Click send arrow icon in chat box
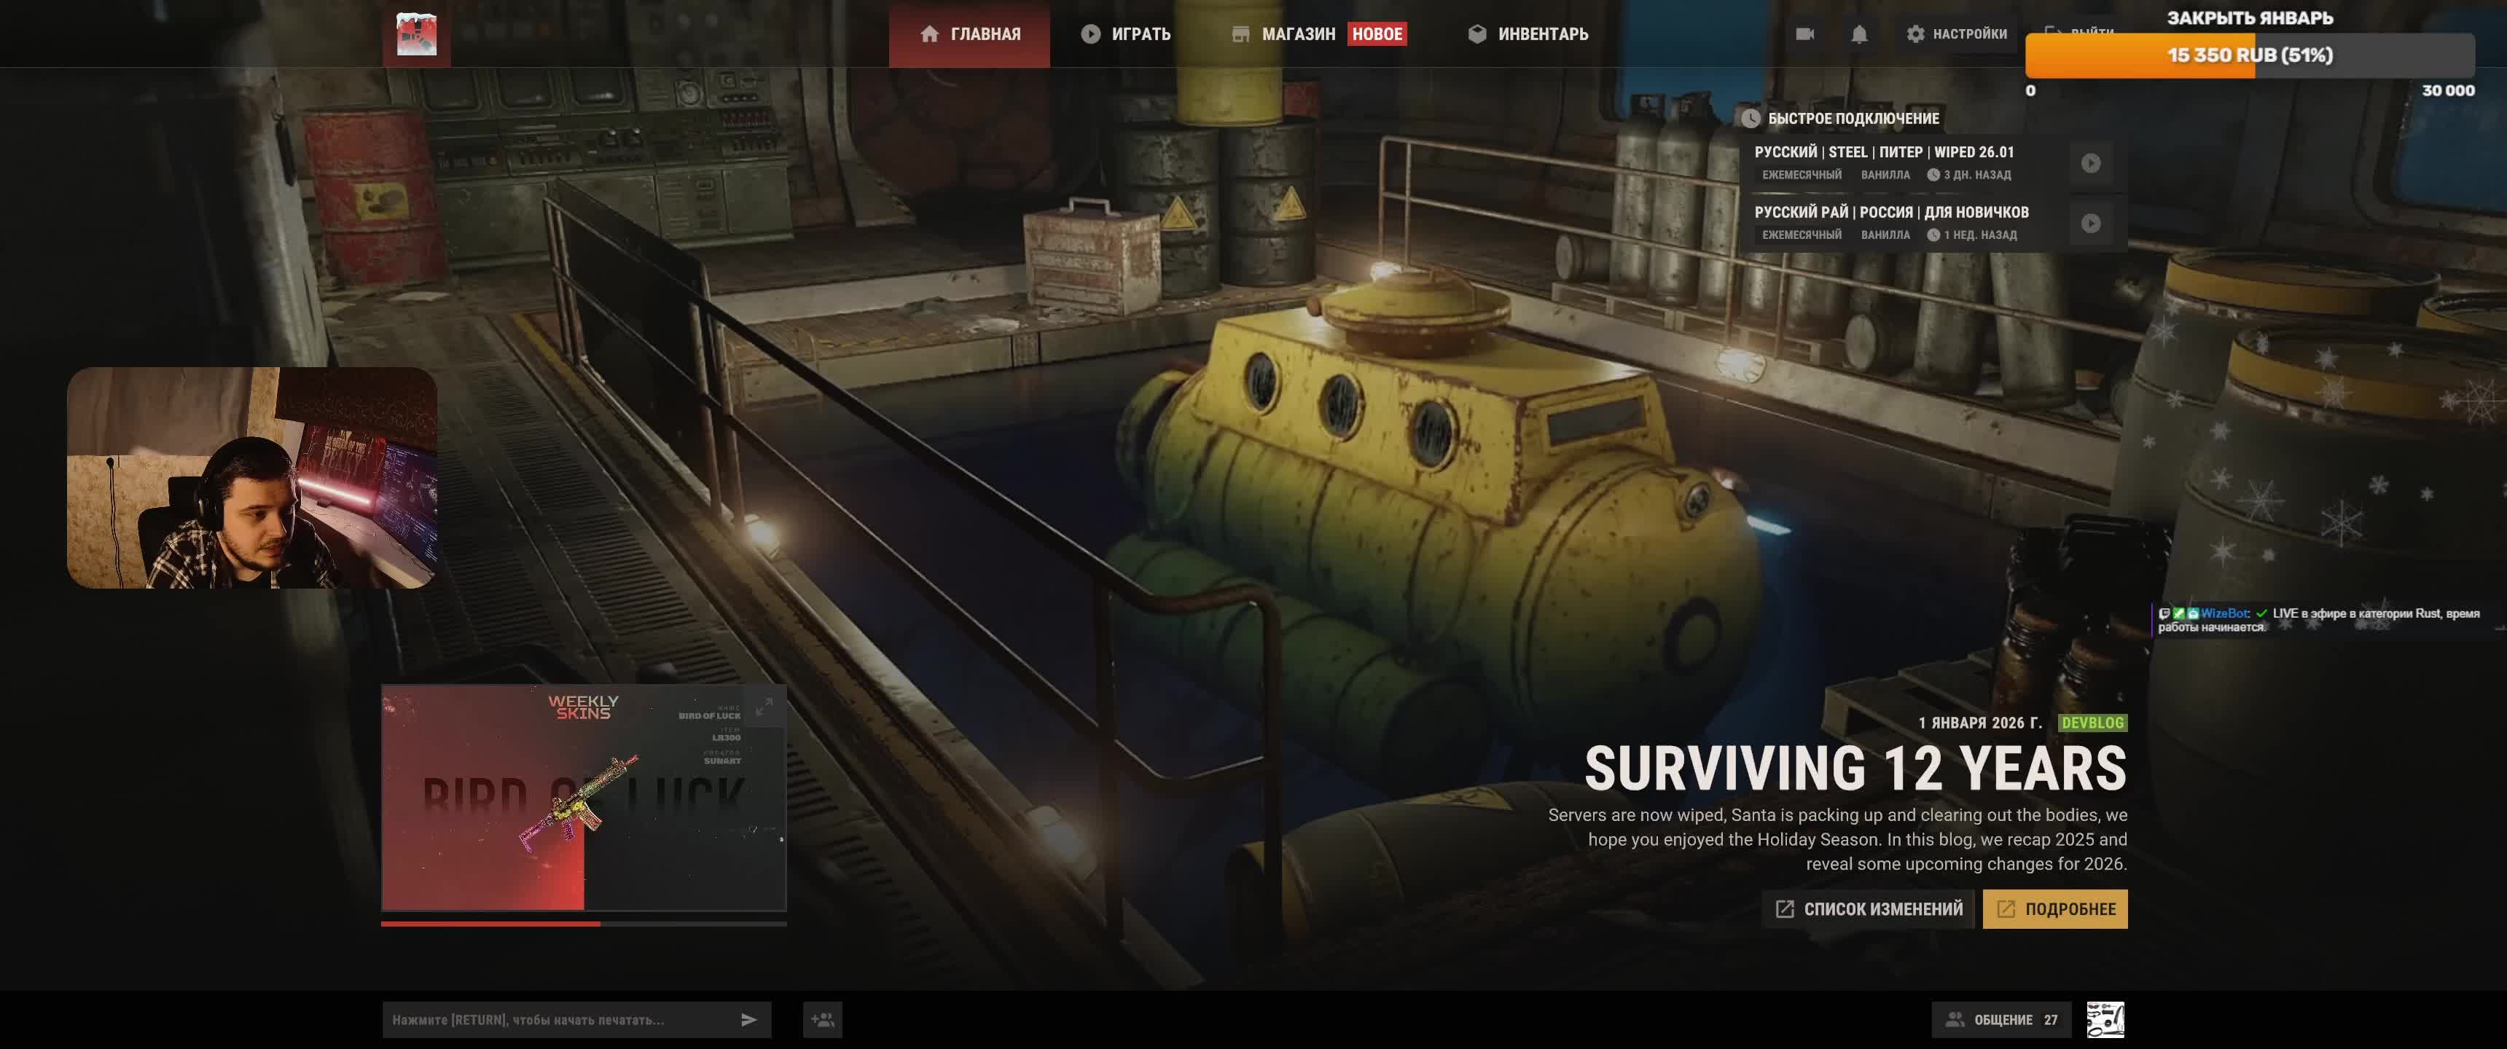The image size is (2507, 1049). point(748,1020)
